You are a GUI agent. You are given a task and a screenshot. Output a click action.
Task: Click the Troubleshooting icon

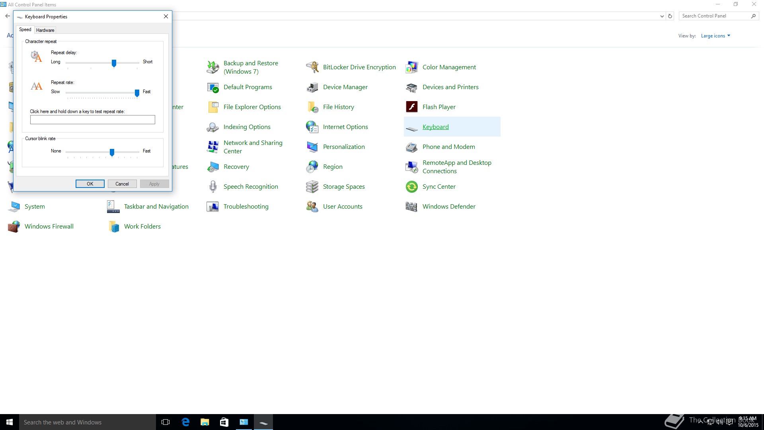click(x=213, y=207)
